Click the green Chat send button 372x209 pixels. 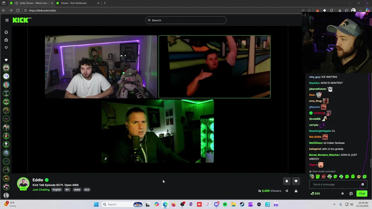[x=362, y=194]
